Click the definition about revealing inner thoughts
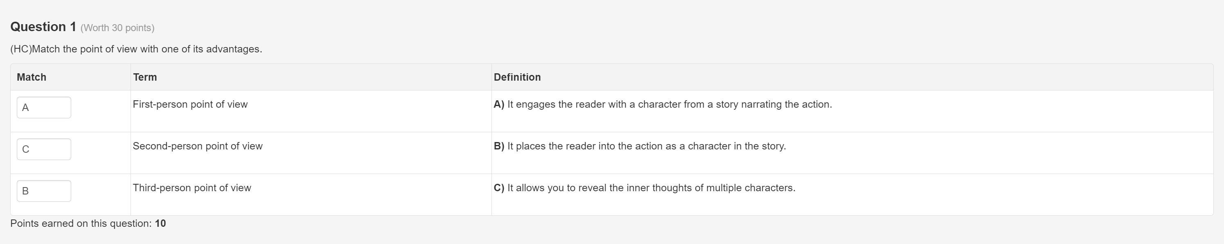 pos(644,188)
